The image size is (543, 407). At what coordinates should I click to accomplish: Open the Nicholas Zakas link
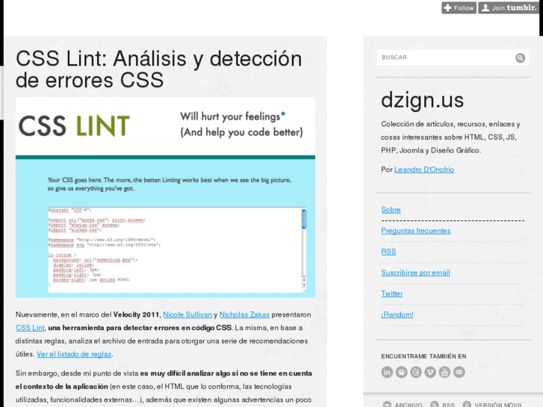click(244, 314)
